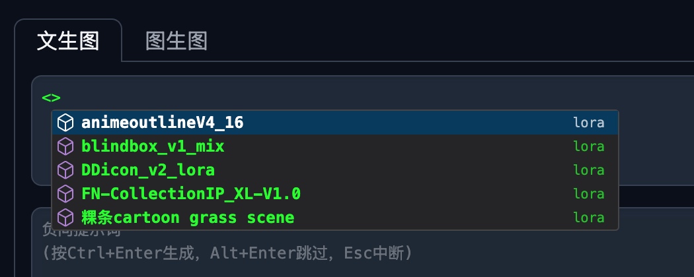Switch to the 文生图 tab
694x277 pixels.
click(x=68, y=41)
